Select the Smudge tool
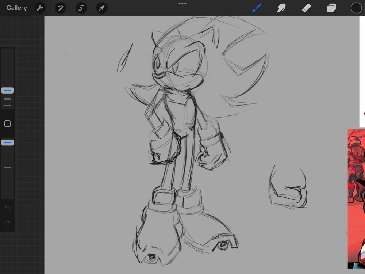The width and height of the screenshot is (365, 274). click(x=281, y=8)
